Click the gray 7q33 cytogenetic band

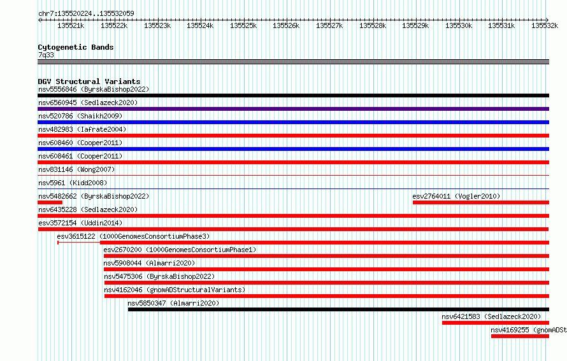(293, 62)
